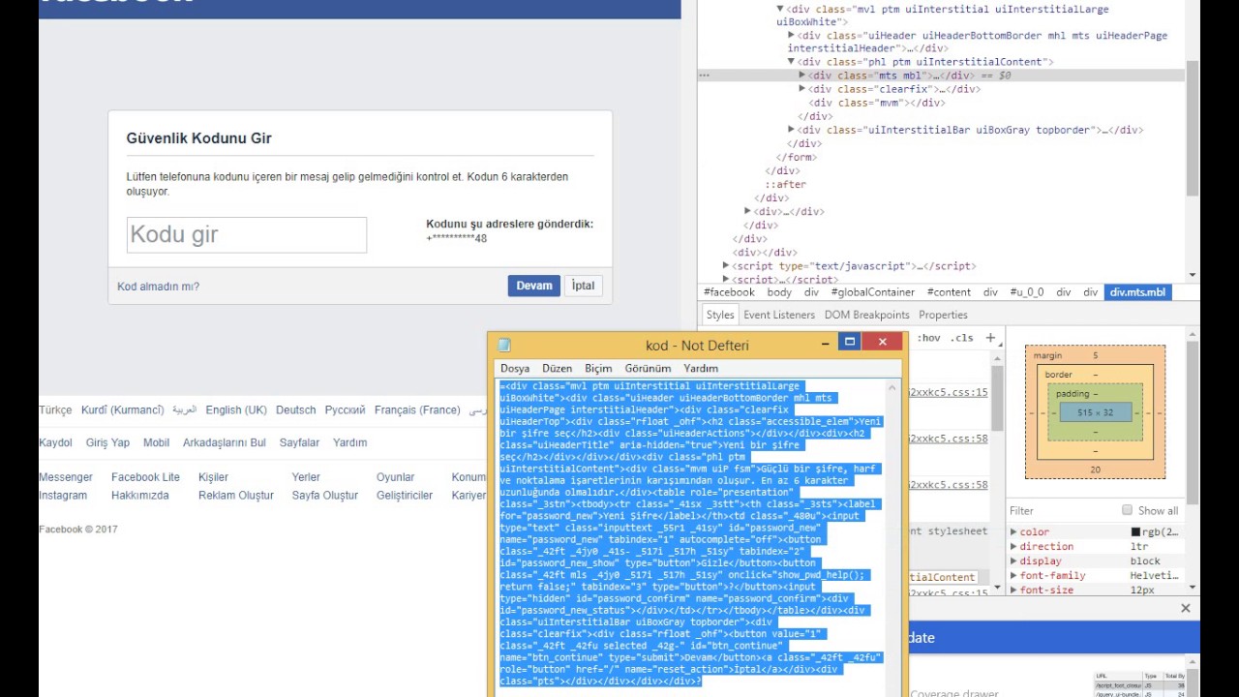The height and width of the screenshot is (697, 1239).
Task: Select #u_0_0 breadcrumb
Action: tap(1027, 292)
